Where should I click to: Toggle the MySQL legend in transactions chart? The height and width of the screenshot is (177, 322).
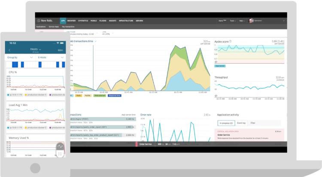pos(88,95)
